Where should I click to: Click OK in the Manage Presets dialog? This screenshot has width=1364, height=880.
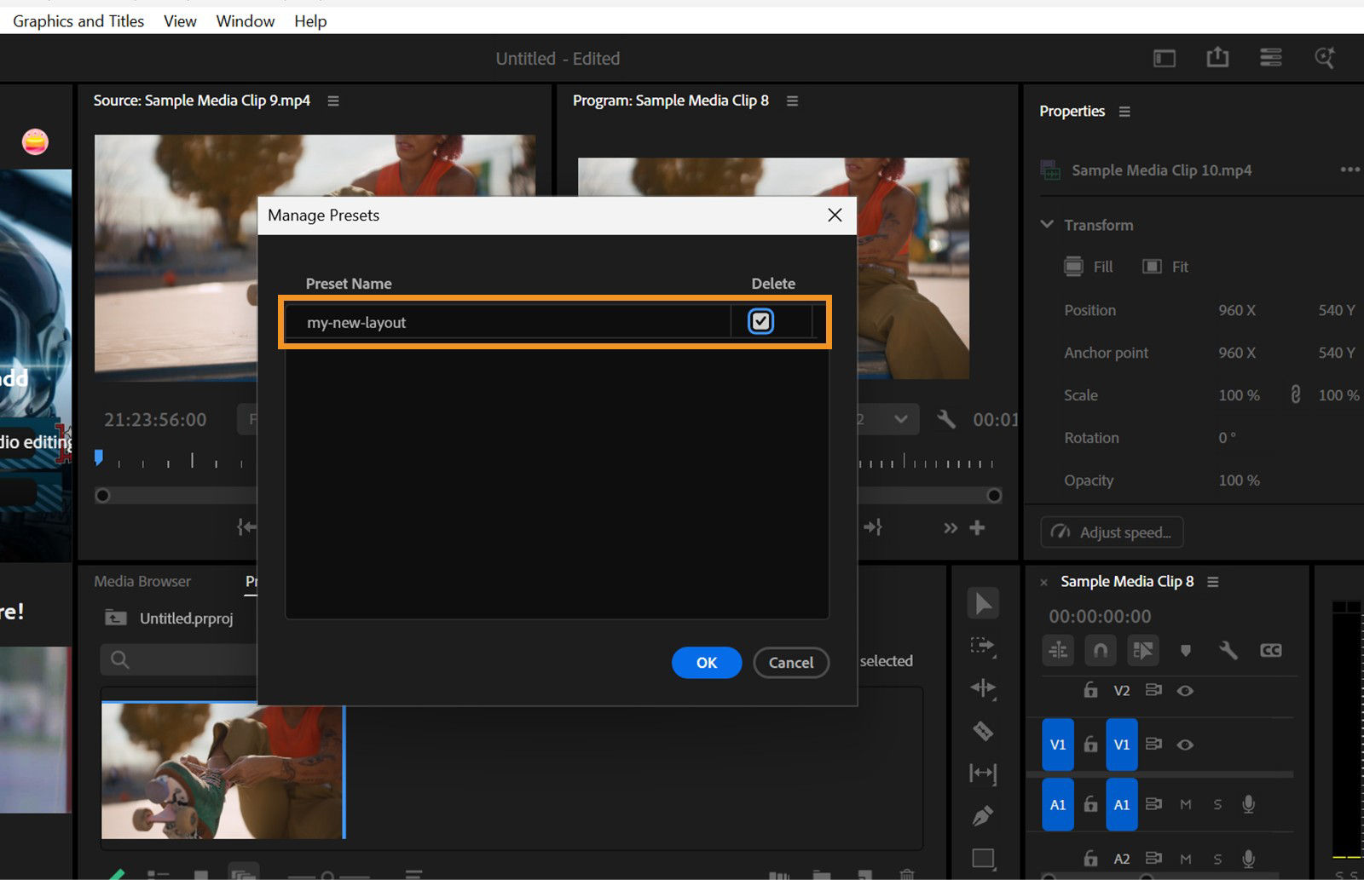click(x=706, y=662)
